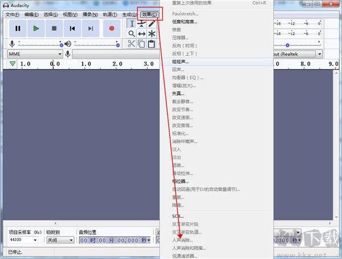Click the horizontal scrollbar left arrow
The image size is (342, 259).
coord(56,223)
